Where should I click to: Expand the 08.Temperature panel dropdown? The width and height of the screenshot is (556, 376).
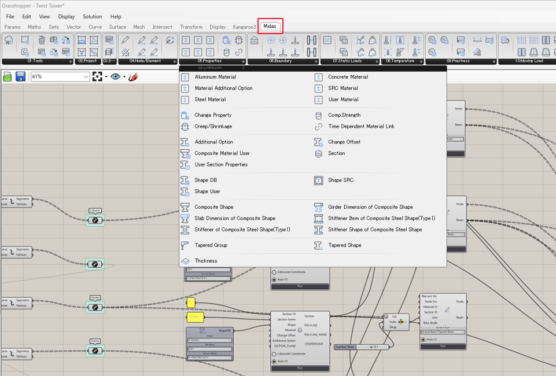[421, 62]
